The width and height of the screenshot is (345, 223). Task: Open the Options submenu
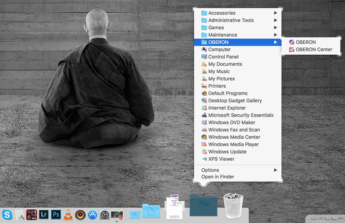[210, 170]
